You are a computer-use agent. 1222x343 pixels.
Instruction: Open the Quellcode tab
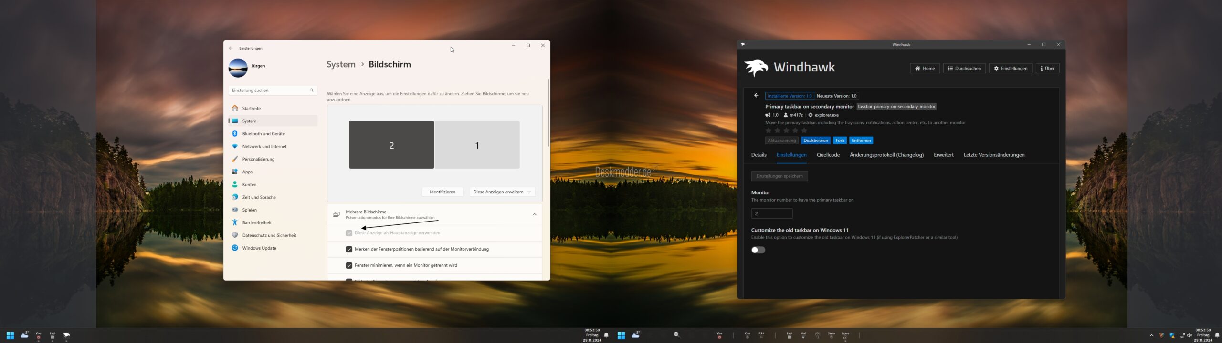point(828,155)
